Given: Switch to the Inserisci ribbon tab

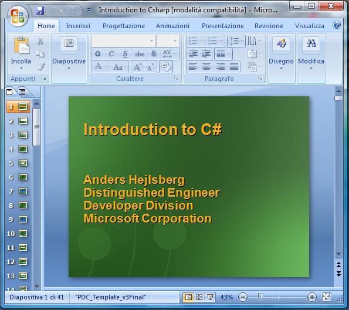Looking at the screenshot, I should (78, 26).
